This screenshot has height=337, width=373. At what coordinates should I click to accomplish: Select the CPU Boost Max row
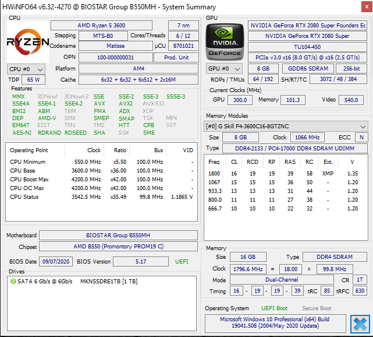tap(102, 180)
